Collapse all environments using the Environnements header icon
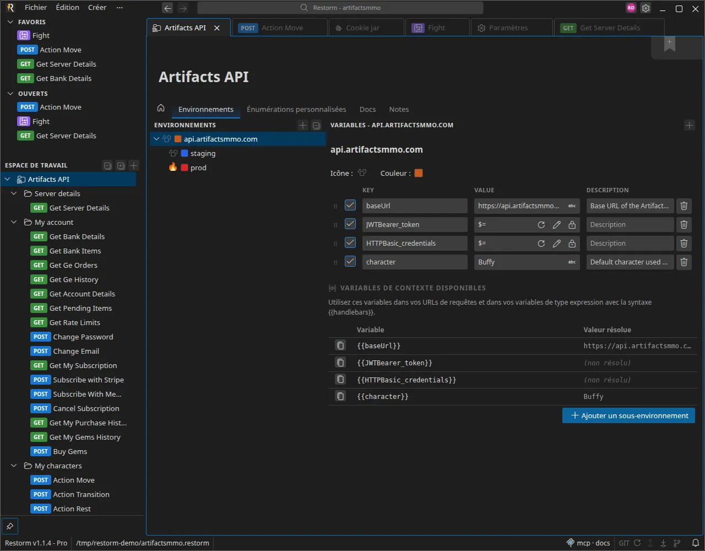 [316, 125]
